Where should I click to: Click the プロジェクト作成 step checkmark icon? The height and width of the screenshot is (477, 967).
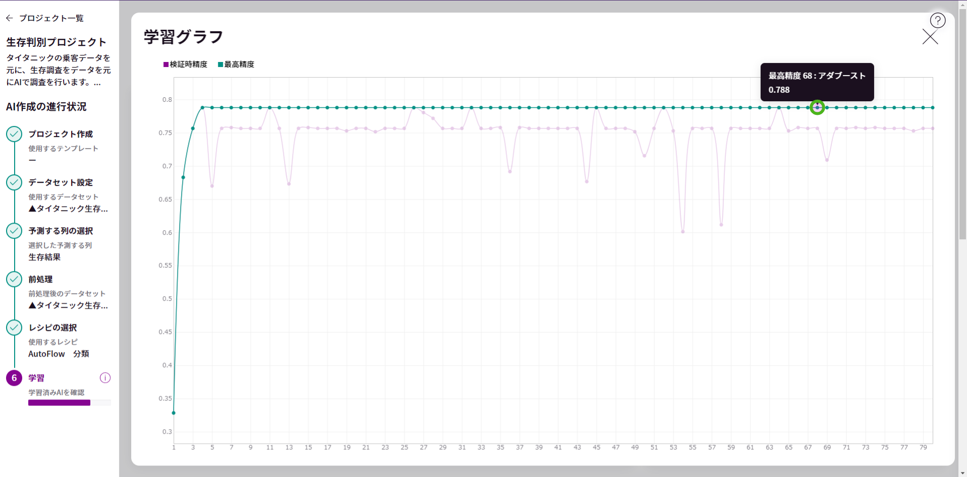pyautogui.click(x=14, y=134)
